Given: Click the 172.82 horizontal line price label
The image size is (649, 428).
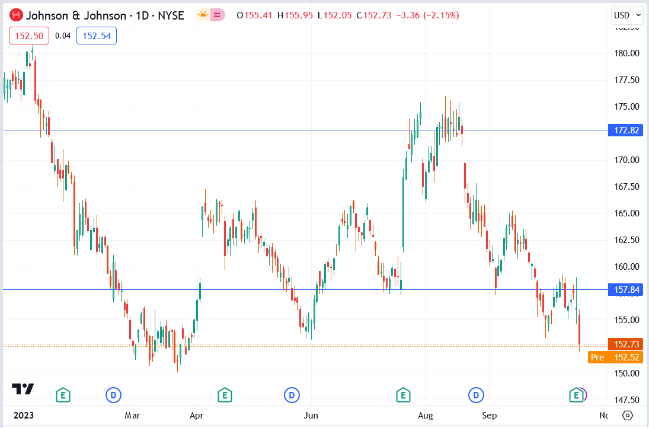Looking at the screenshot, I should (626, 130).
